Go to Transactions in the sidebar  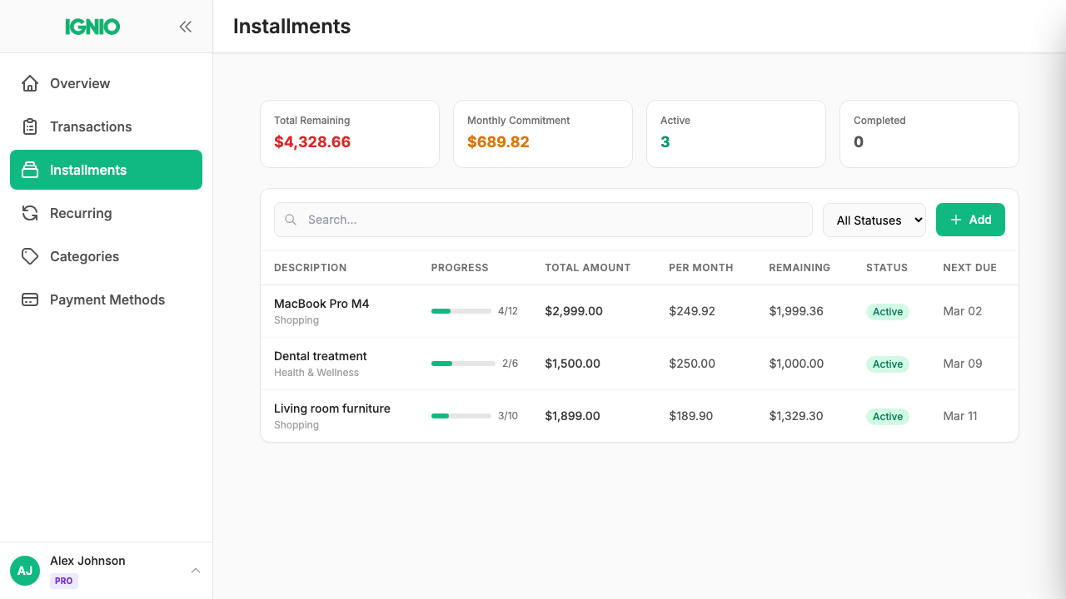coord(91,126)
